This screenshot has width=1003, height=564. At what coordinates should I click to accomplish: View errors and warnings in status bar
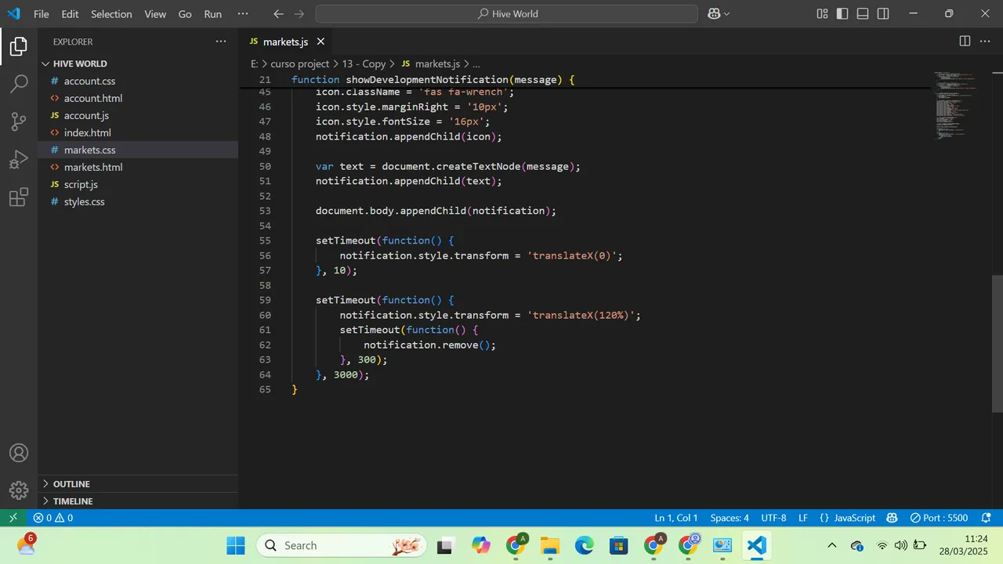(x=53, y=518)
